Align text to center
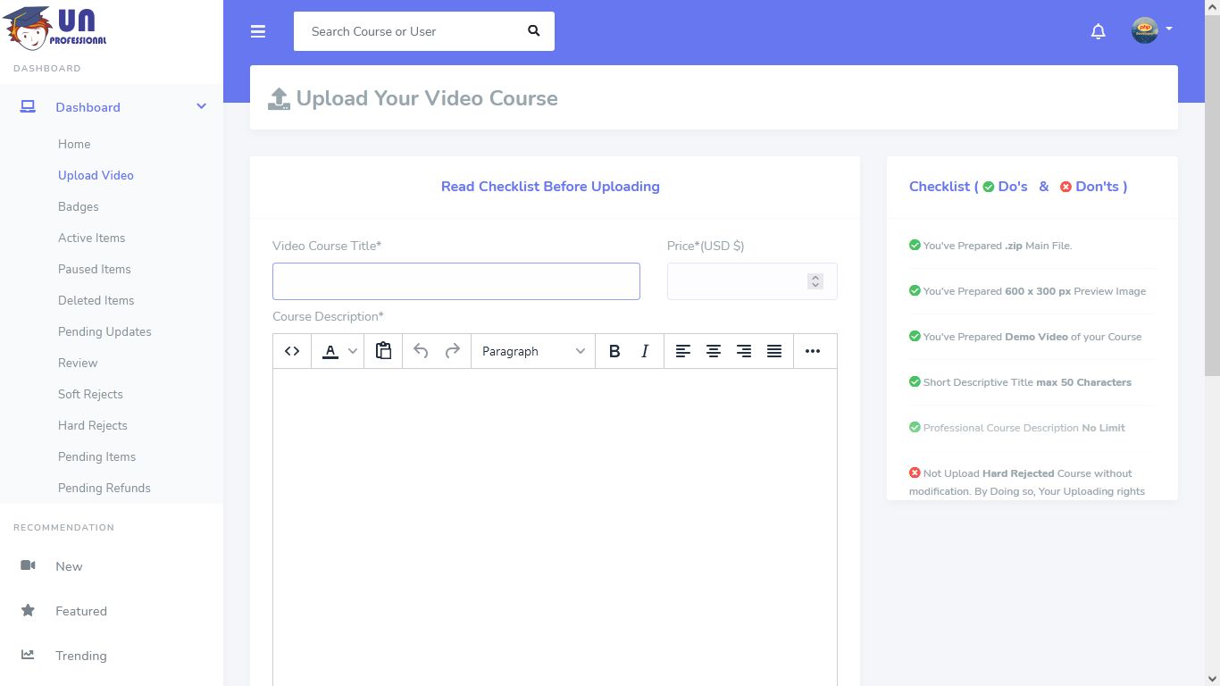 [x=714, y=351]
